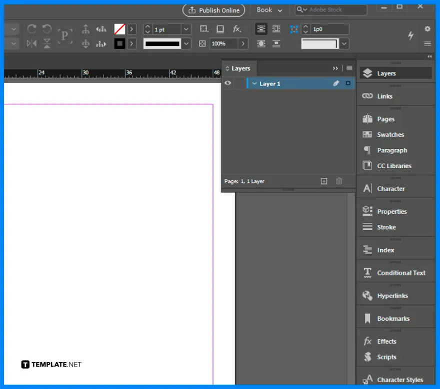The width and height of the screenshot is (440, 389).
Task: Open the Layers panel flyout menu
Action: point(349,68)
